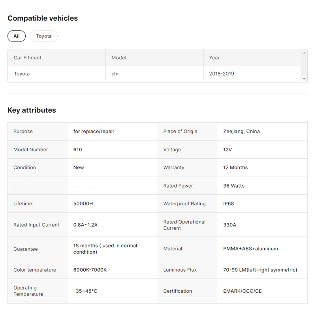The image size is (316, 316).
Task: Click the chr model cell
Action: point(115,74)
